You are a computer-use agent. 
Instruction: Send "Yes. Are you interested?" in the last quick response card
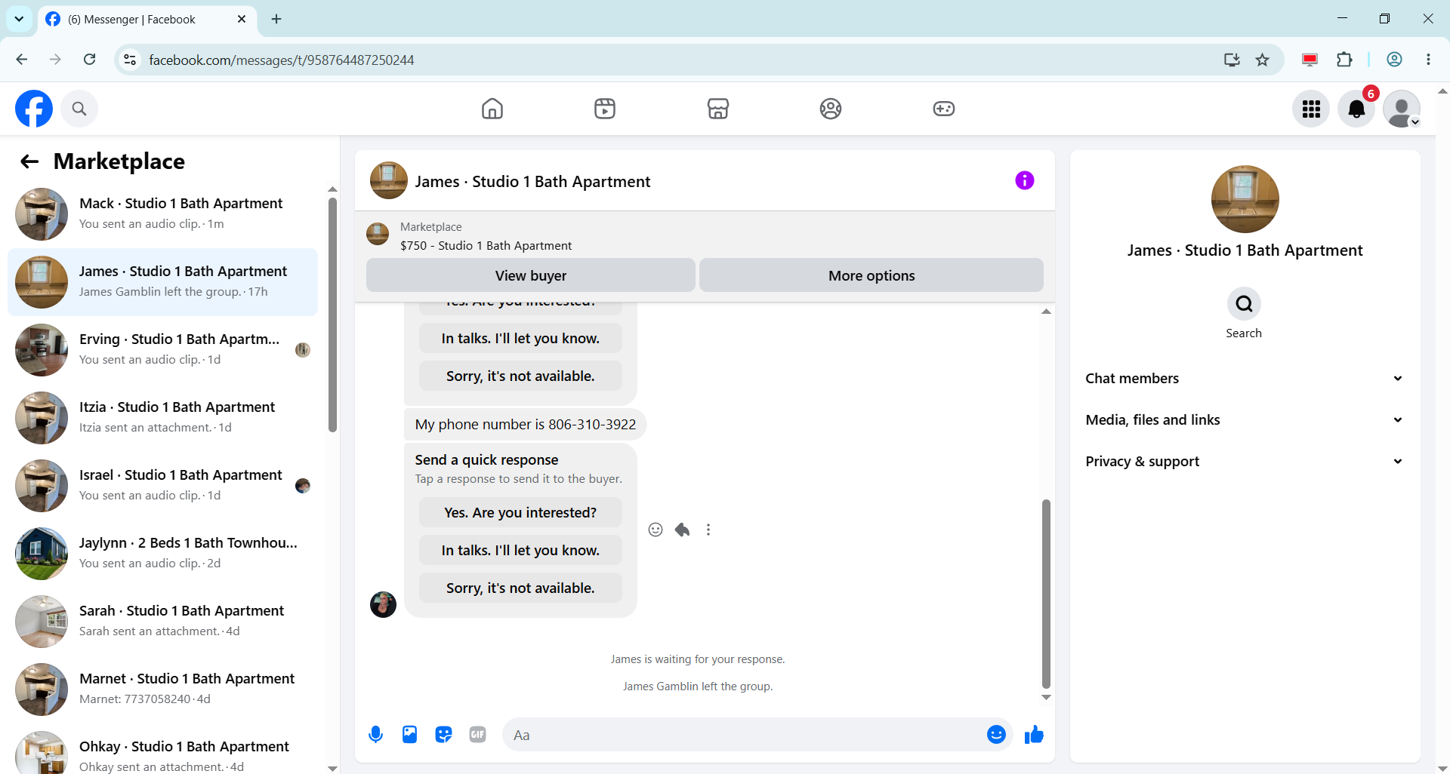520,512
